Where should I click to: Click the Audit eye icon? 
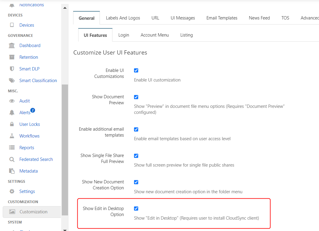pos(12,101)
